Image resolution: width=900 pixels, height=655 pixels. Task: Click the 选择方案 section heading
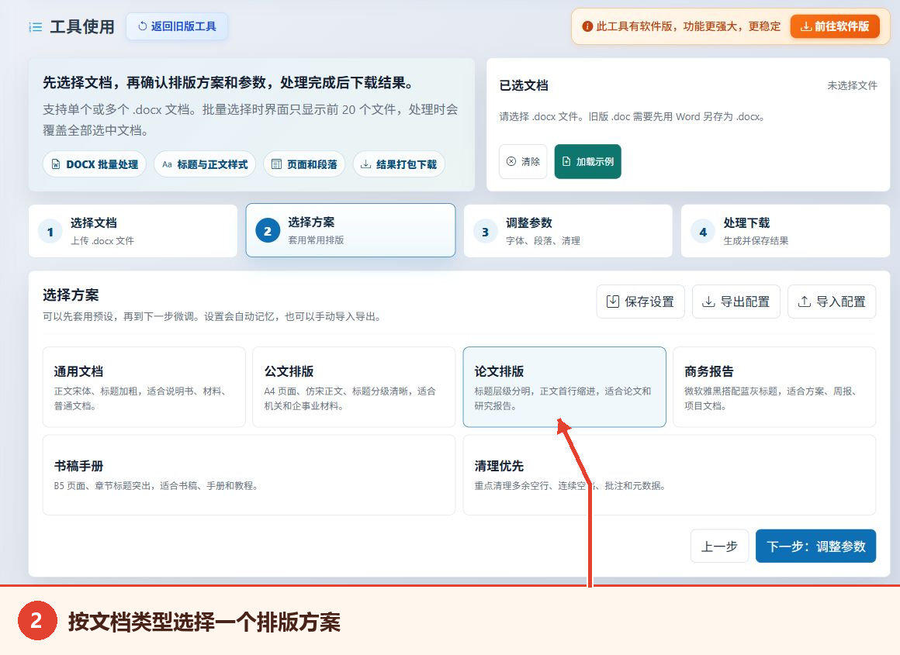point(71,295)
